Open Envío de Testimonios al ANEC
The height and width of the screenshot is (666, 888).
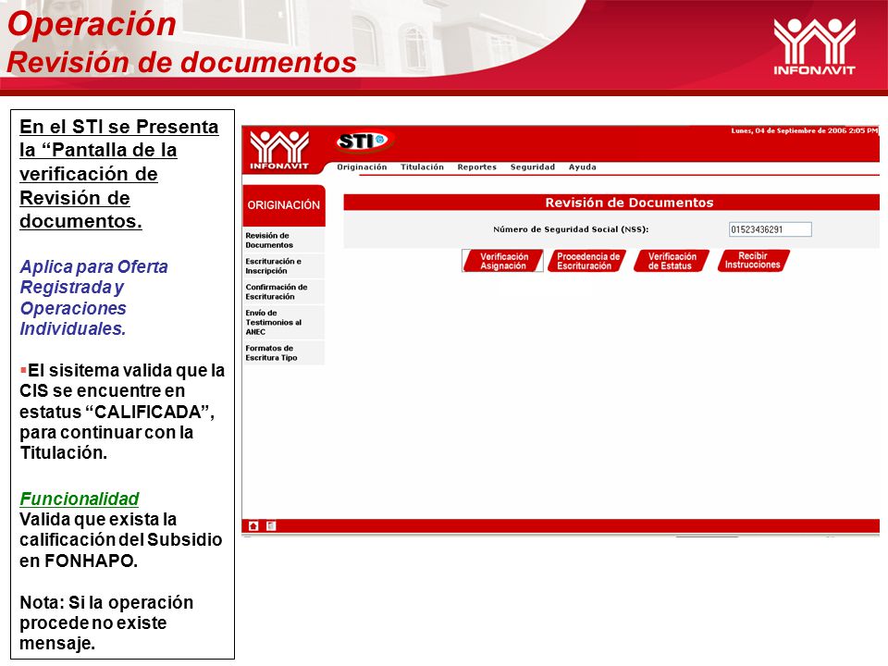(283, 322)
